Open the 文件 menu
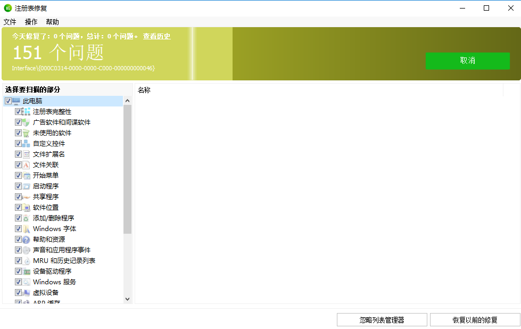This screenshot has height=329, width=521. click(10, 22)
